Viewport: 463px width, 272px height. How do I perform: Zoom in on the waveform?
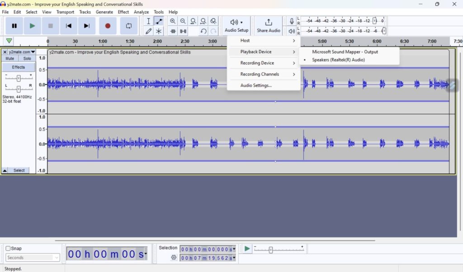pyautogui.click(x=173, y=21)
